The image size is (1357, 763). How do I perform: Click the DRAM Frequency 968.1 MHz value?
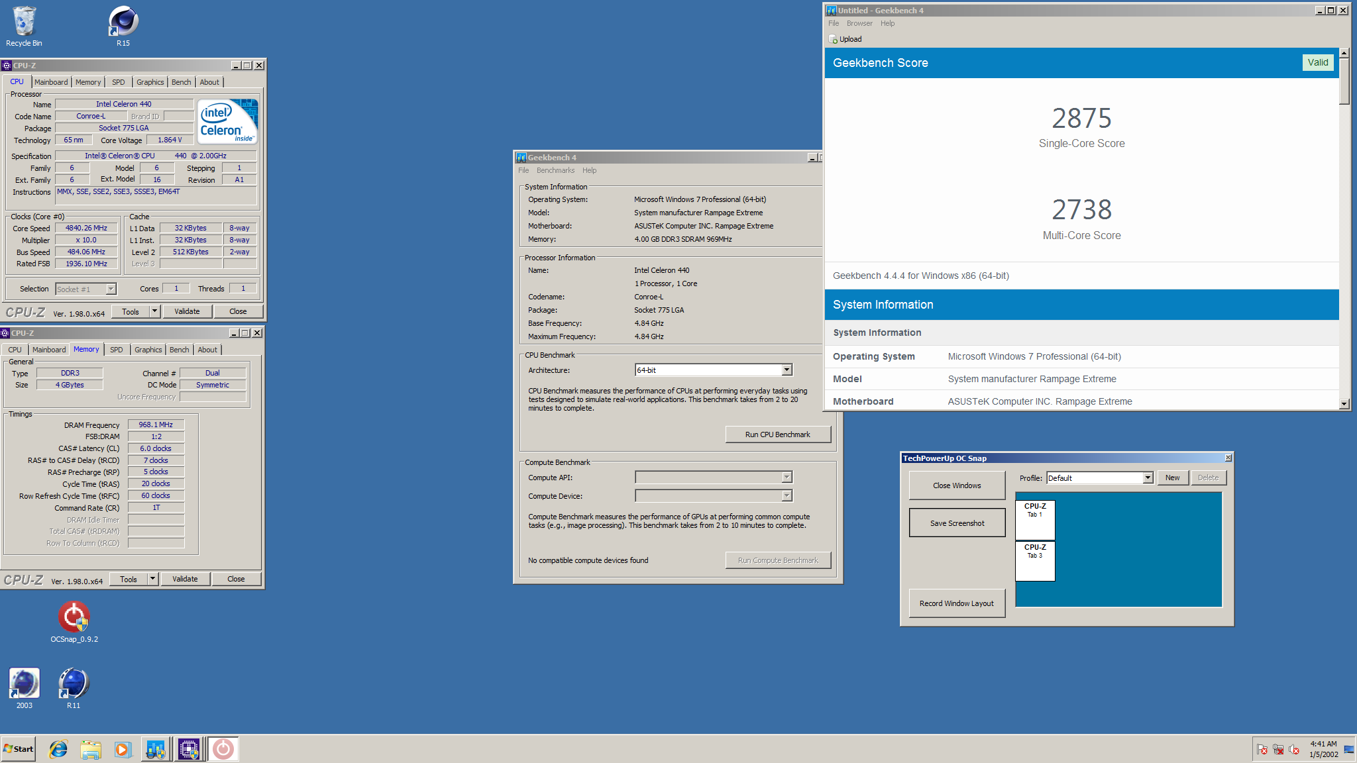click(x=156, y=425)
